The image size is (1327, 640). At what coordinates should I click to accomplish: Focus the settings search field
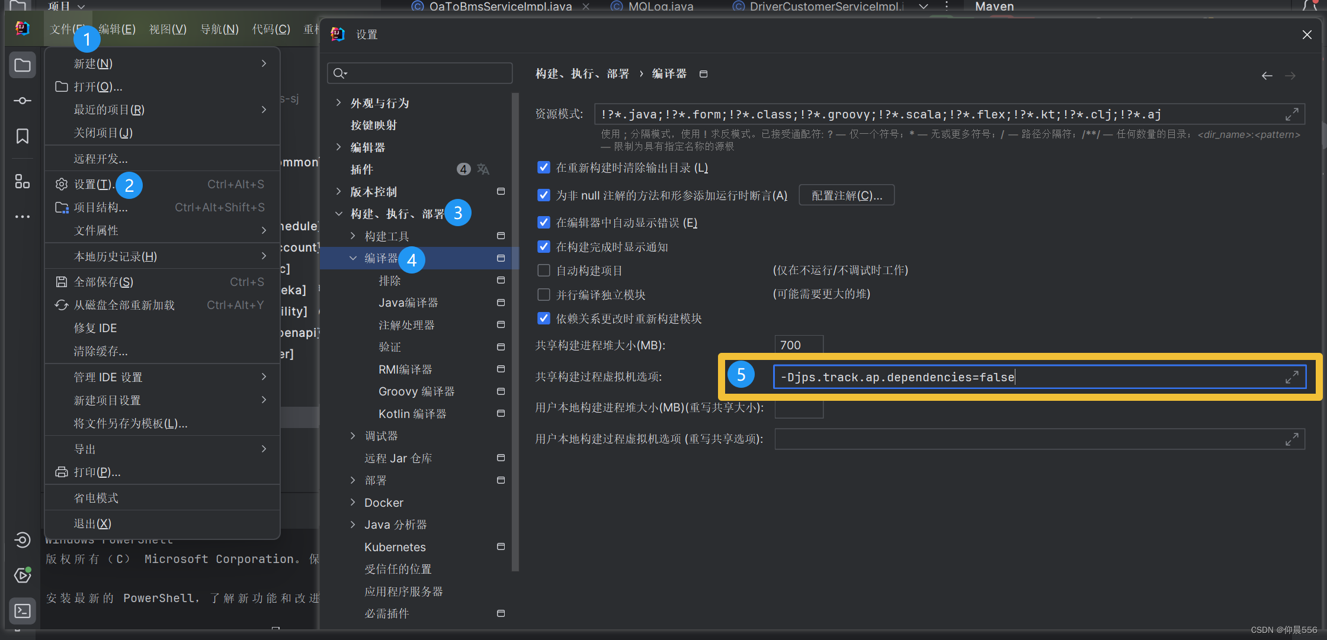[419, 73]
